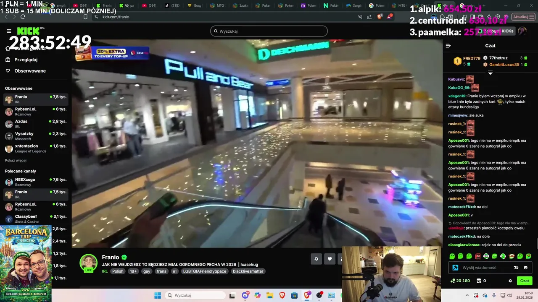The image size is (538, 302).
Task: Switch to the Surgin browser tab
Action: 354,5
